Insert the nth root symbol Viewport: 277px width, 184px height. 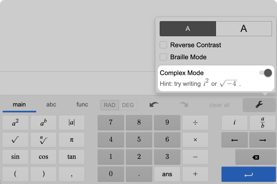[43, 140]
